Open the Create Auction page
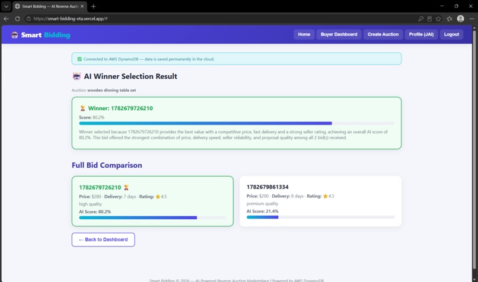478x282 pixels. click(383, 34)
